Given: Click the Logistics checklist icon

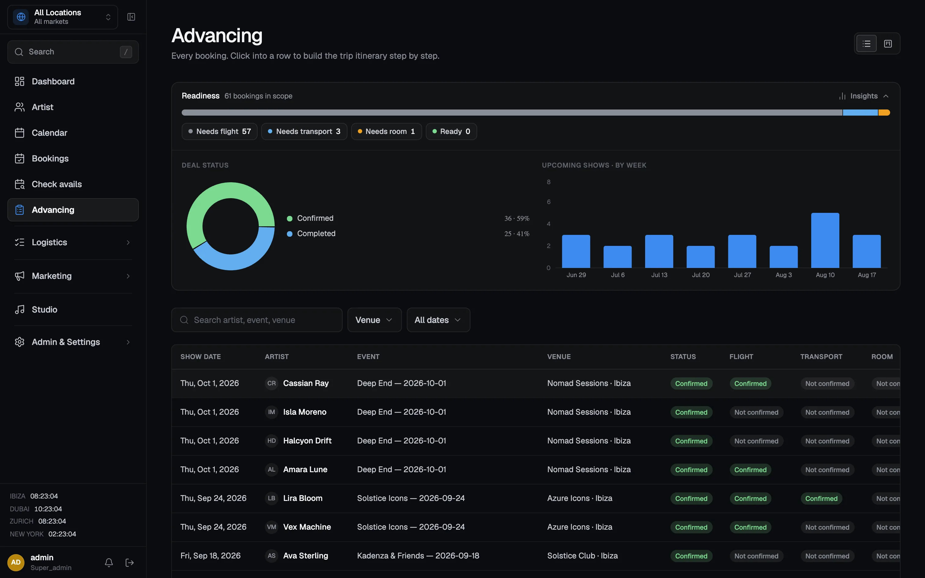Looking at the screenshot, I should [x=20, y=242].
